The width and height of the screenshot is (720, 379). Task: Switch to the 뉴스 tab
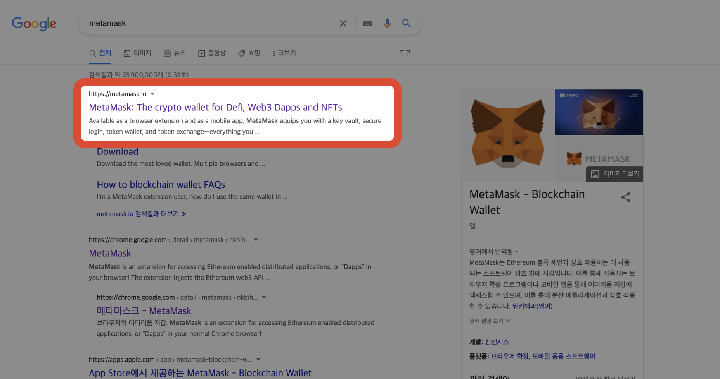pos(175,53)
